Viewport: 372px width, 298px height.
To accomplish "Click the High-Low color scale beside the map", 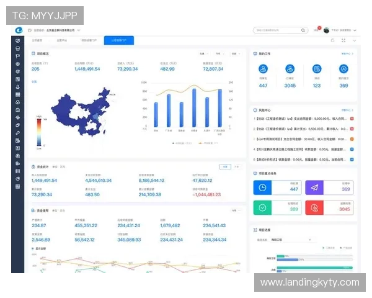I will (x=39, y=132).
